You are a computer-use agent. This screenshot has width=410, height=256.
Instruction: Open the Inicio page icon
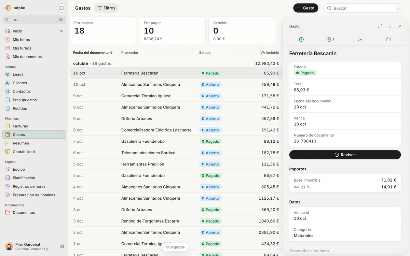point(8,31)
